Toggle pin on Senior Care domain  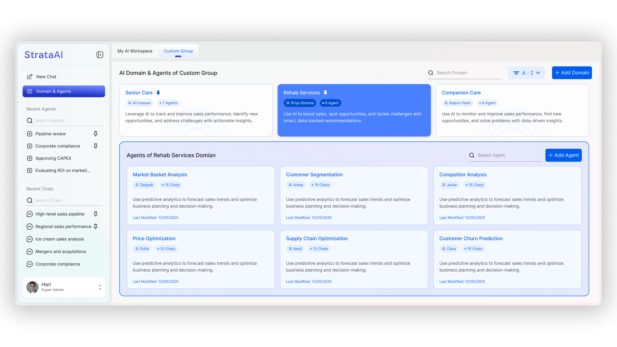pos(158,93)
